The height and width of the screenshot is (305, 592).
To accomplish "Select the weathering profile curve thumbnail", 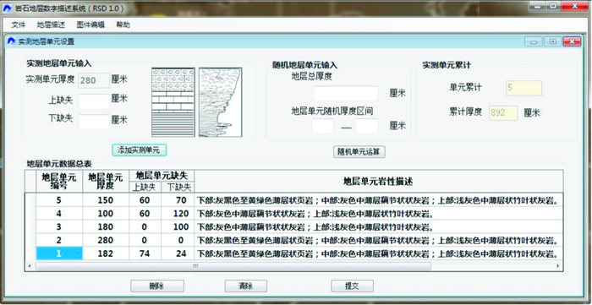I will point(221,102).
